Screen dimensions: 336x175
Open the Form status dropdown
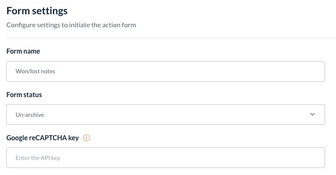coord(165,114)
